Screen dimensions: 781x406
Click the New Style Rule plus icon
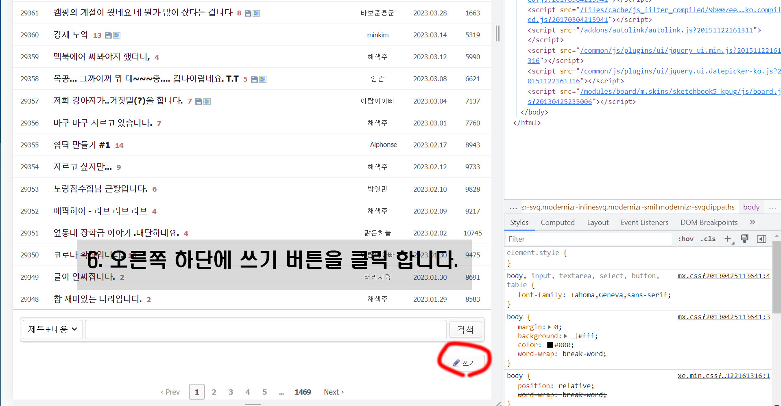[728, 239]
